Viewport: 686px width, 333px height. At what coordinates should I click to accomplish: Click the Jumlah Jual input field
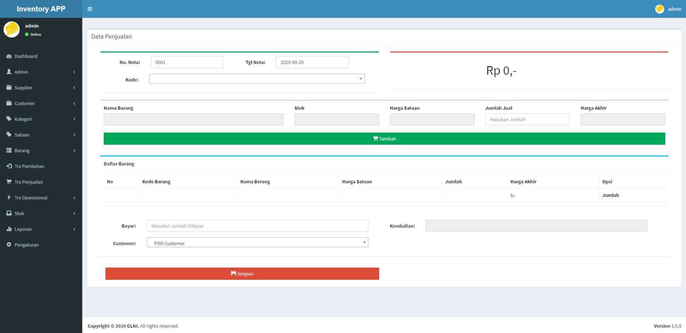pos(527,119)
